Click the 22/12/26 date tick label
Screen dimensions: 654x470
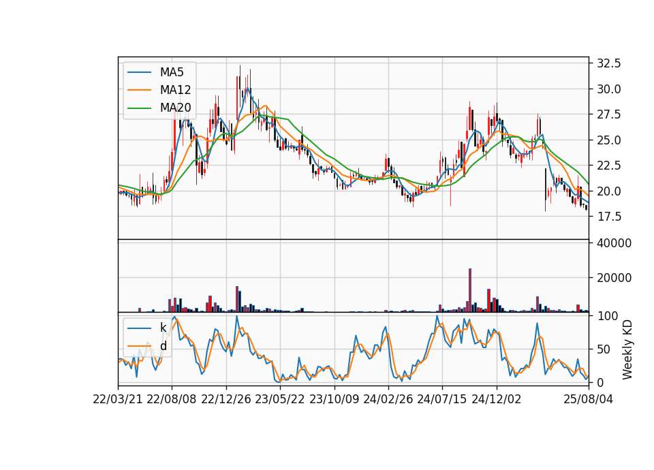226,399
